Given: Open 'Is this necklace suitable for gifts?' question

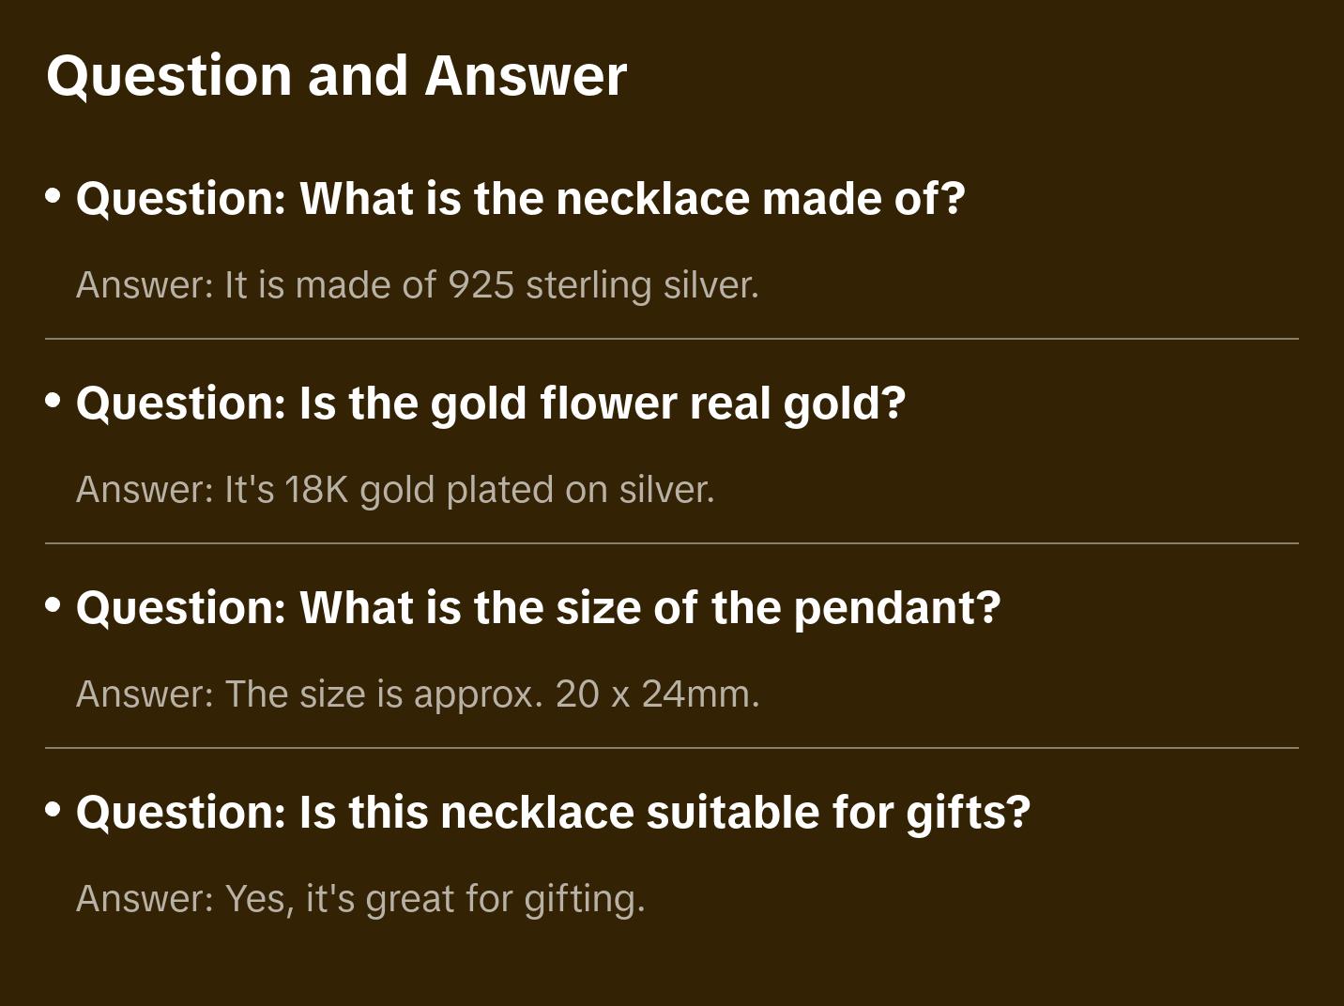Looking at the screenshot, I should 553,813.
